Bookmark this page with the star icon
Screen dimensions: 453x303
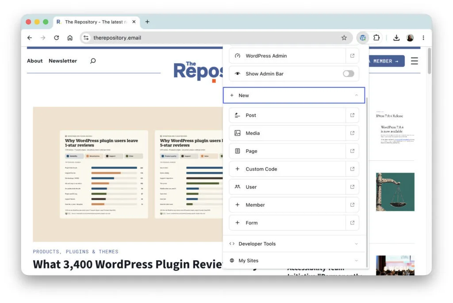pos(344,38)
